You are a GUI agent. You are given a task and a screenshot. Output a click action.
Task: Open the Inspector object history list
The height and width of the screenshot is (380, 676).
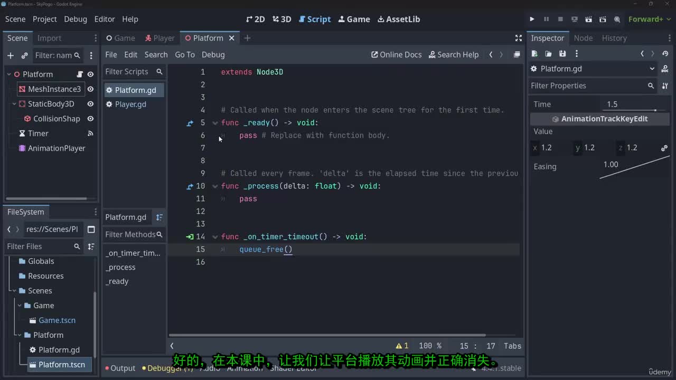[665, 54]
